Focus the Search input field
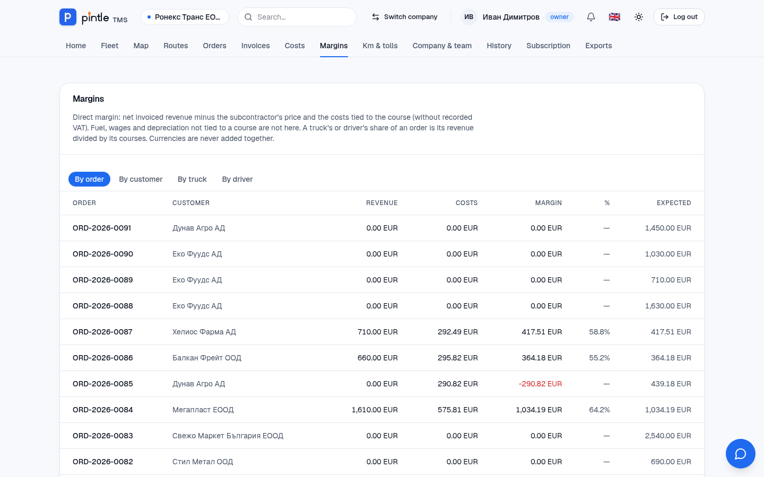Image resolution: width=764 pixels, height=477 pixels. tap(297, 17)
